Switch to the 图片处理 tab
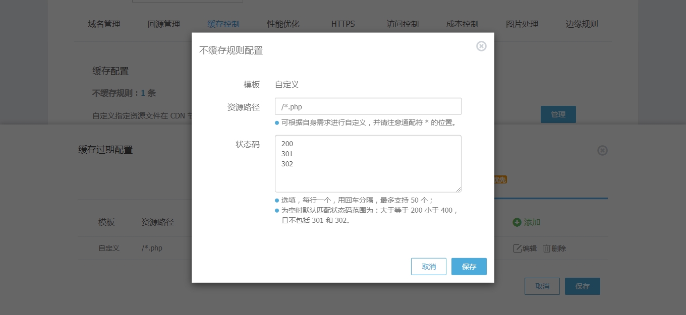Viewport: 686px width, 315px height. pyautogui.click(x=522, y=24)
